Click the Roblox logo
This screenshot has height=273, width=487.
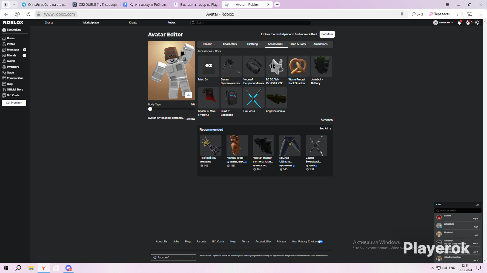(13, 23)
